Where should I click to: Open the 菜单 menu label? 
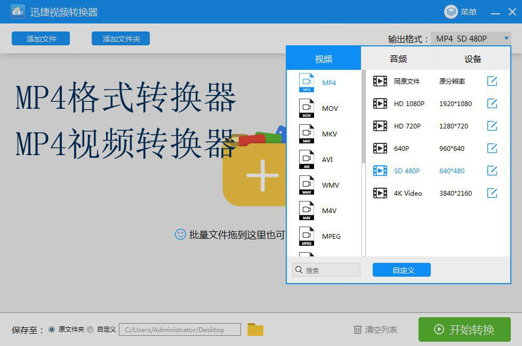click(x=469, y=12)
